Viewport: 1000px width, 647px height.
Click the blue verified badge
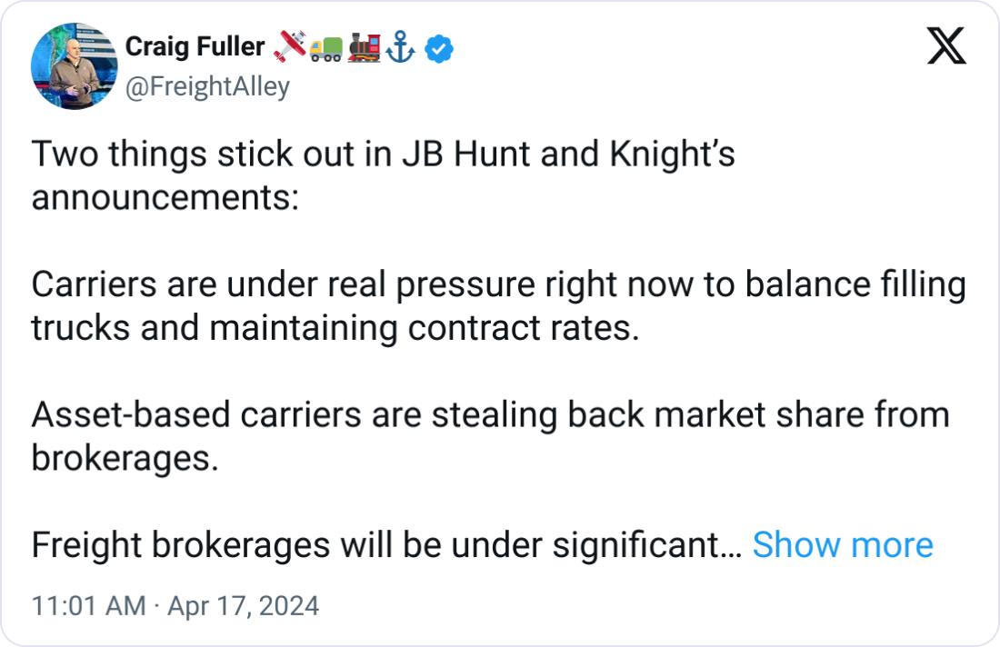click(x=439, y=48)
